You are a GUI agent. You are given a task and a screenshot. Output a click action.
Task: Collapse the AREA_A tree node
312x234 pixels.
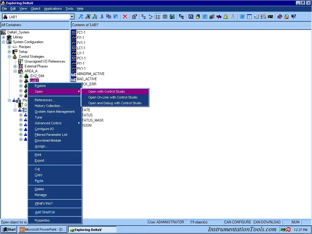coord(15,71)
